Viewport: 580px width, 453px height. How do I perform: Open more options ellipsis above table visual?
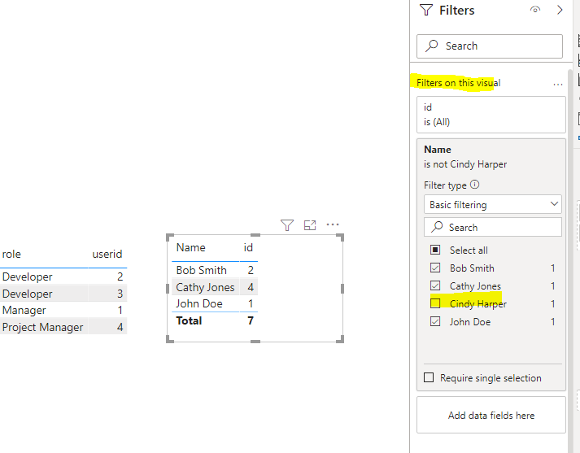pyautogui.click(x=333, y=224)
